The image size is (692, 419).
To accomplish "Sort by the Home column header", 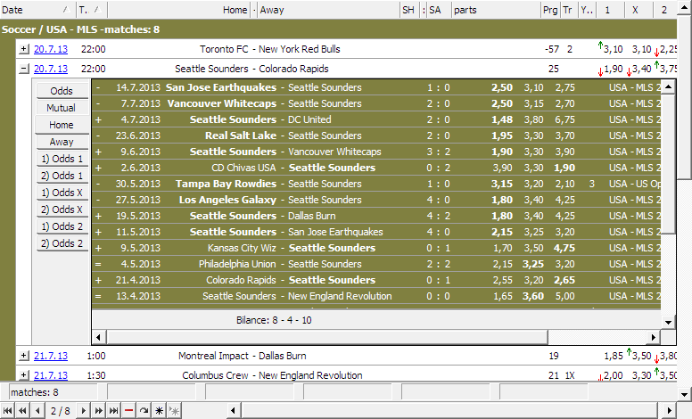I will [178, 10].
